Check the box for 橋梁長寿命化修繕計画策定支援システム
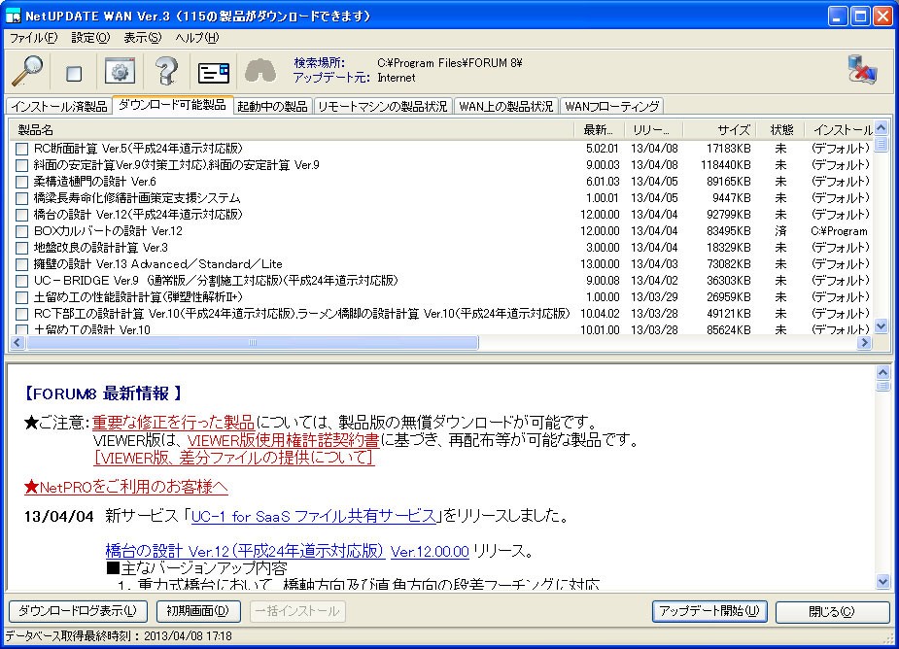The height and width of the screenshot is (649, 899). click(21, 198)
